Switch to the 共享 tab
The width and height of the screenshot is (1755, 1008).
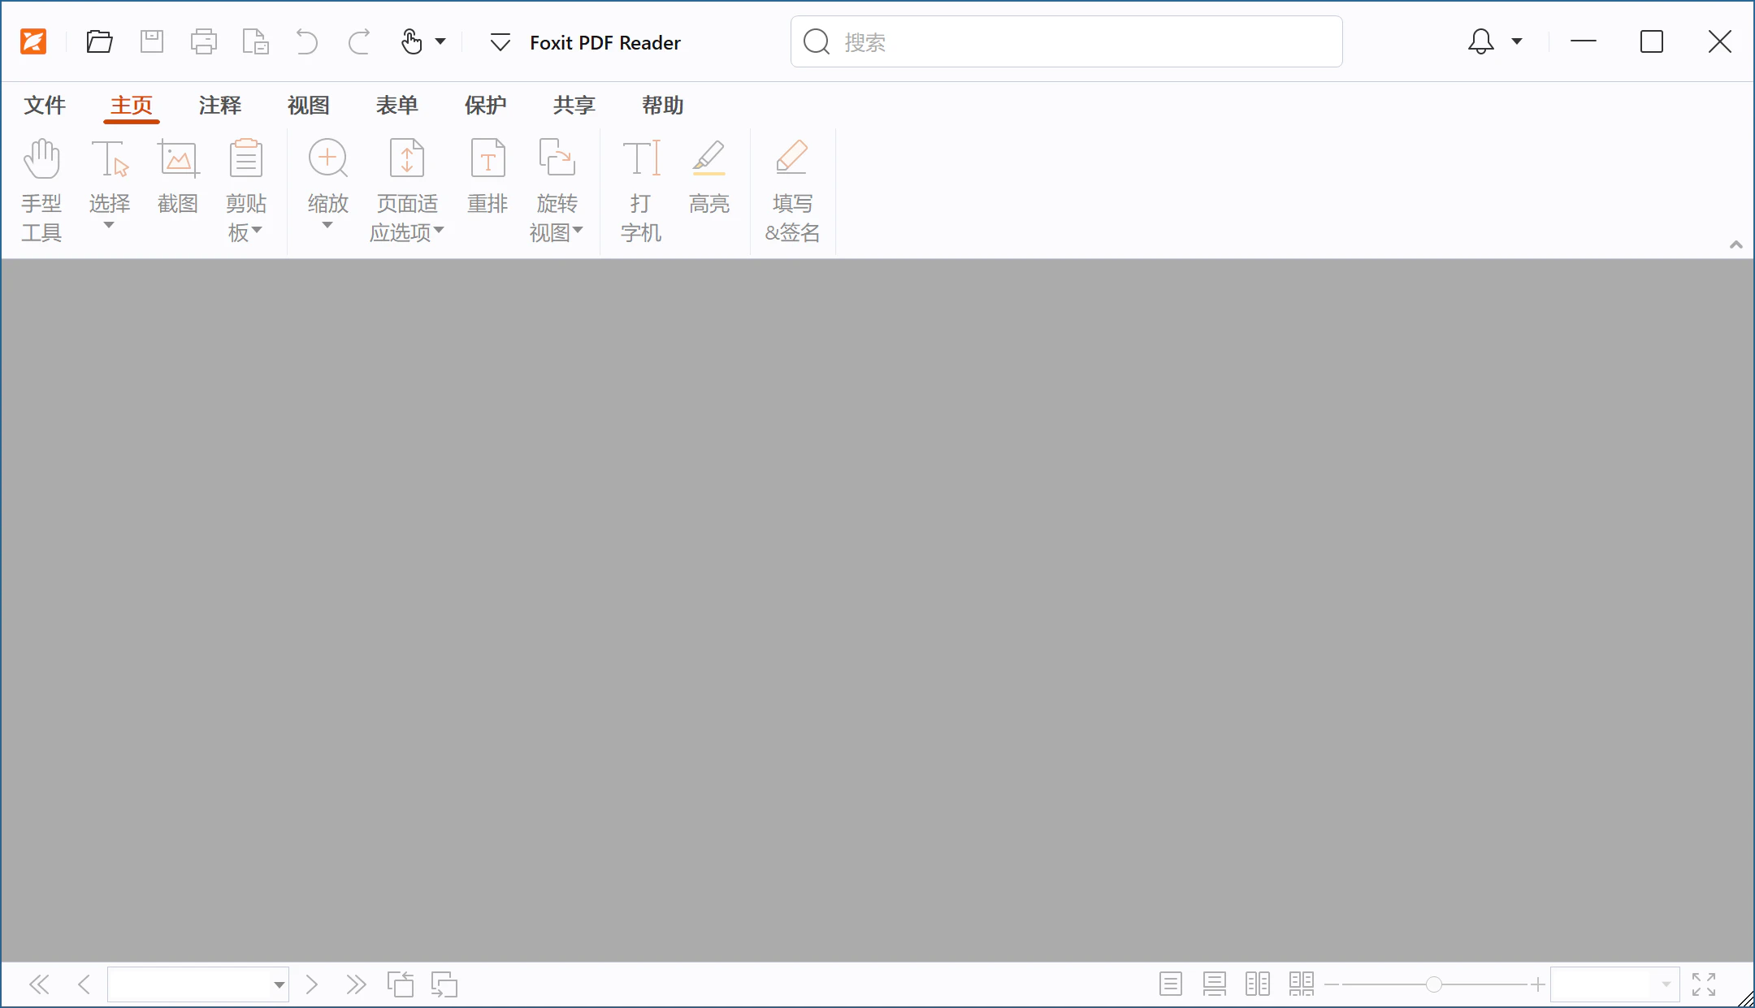574,105
